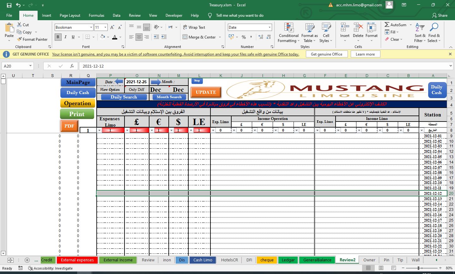Switch to the Cash Limo sheet tab

pyautogui.click(x=203, y=260)
